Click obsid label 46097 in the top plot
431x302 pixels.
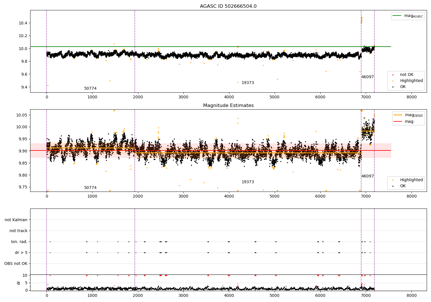367,77
